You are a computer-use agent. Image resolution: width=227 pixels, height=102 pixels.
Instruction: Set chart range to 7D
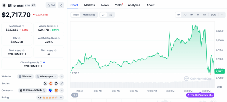pyautogui.click(x=185, y=15)
